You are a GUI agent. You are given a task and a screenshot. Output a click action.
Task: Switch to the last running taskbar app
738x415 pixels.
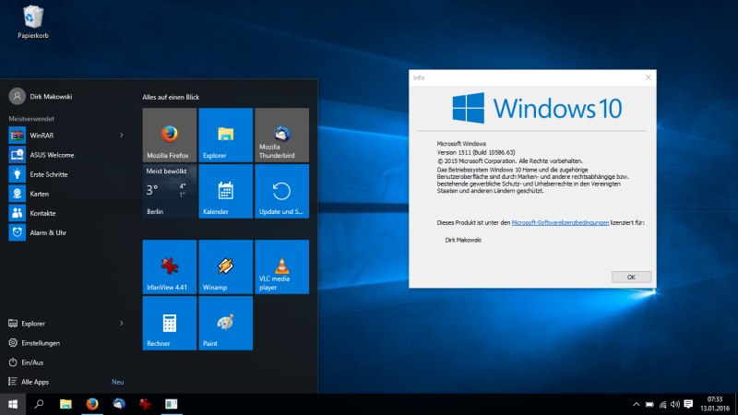tap(172, 404)
